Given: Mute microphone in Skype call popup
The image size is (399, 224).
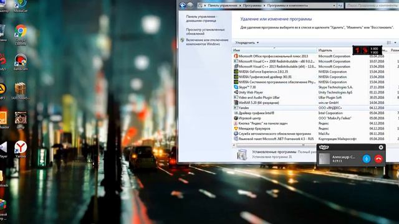Looking at the screenshot, I should (x=367, y=159).
